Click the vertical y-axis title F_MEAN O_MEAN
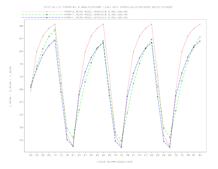This screenshot has width=218, height=169. [10, 87]
